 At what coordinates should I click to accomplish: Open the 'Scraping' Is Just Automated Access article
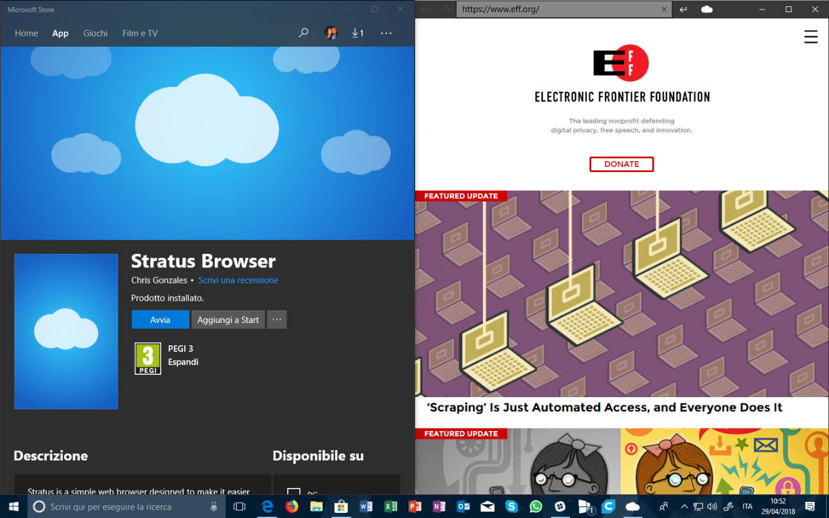point(604,407)
